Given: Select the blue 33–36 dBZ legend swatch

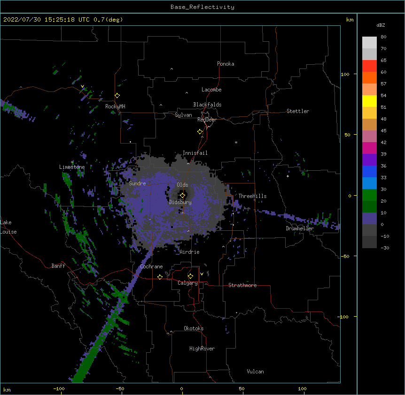Looking at the screenshot, I should click(369, 171).
